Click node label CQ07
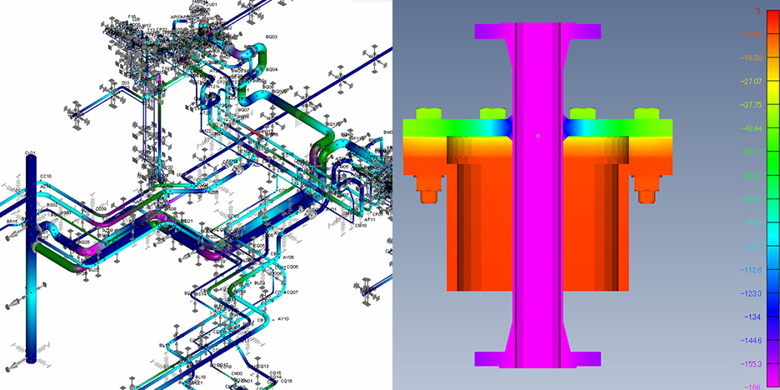780x390 pixels. (292, 292)
